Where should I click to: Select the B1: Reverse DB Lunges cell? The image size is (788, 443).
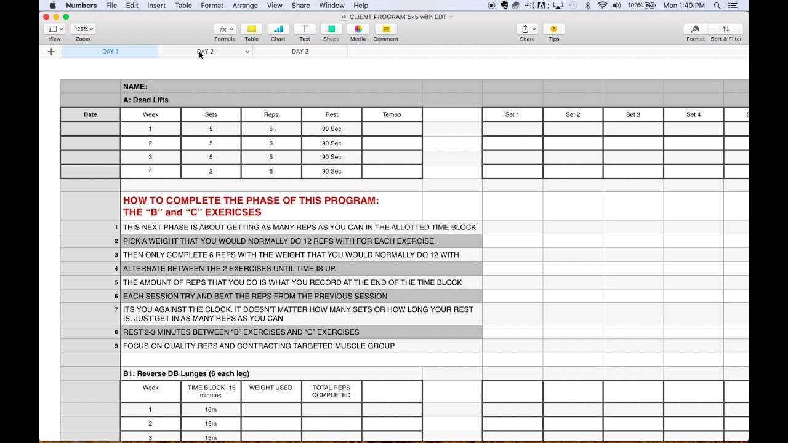click(271, 373)
